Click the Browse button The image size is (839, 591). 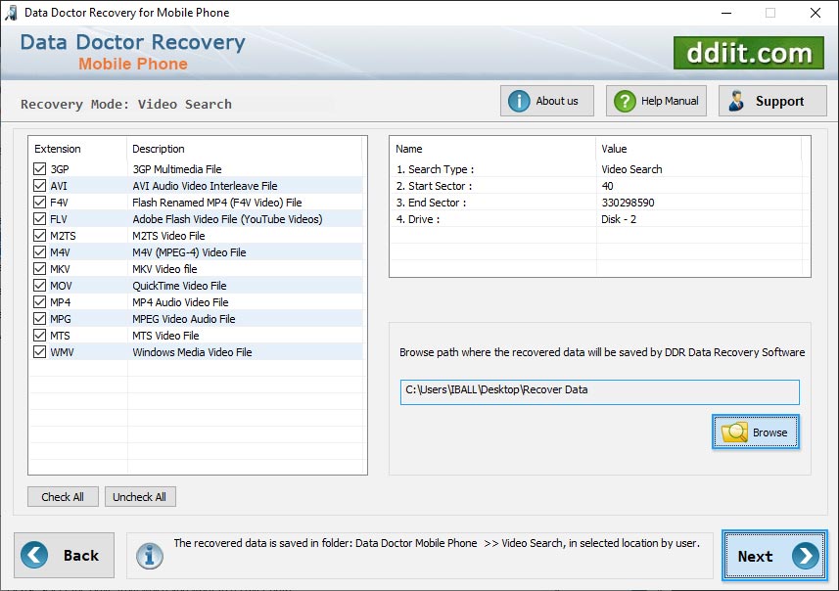pos(756,432)
